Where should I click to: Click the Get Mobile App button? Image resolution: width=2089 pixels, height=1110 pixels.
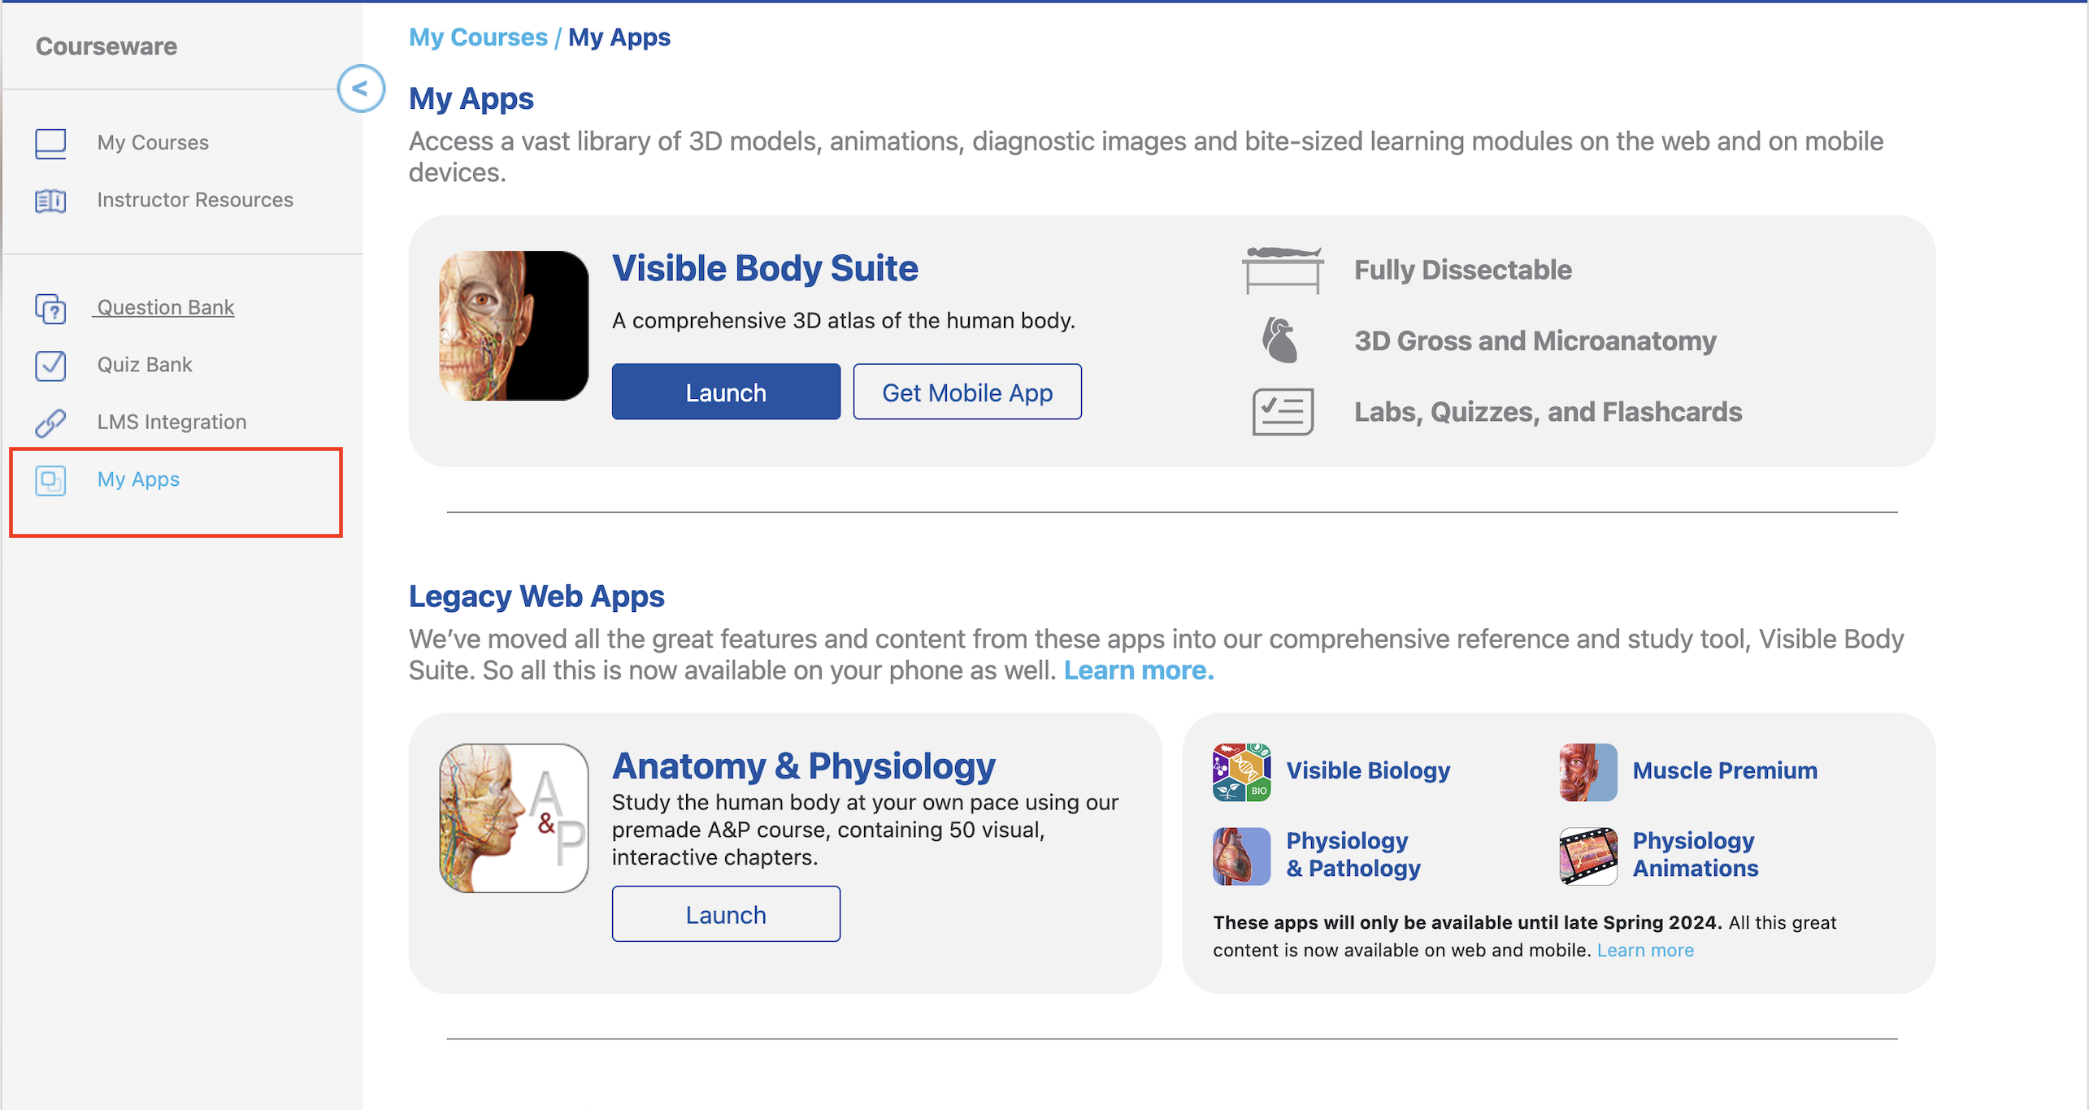pos(966,392)
